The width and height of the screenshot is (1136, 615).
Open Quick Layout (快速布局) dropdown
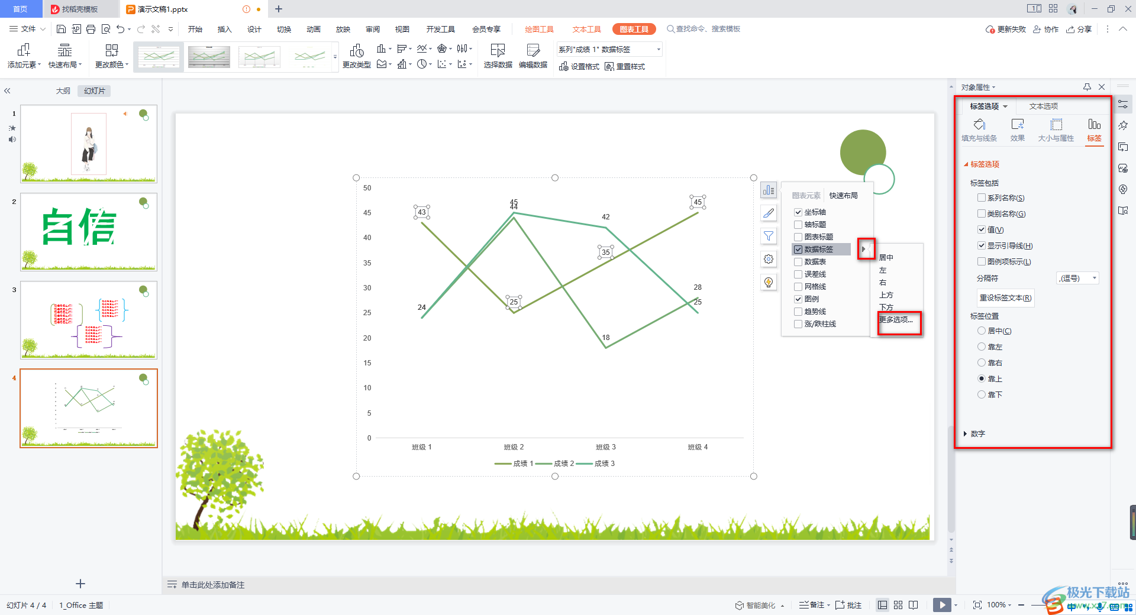65,57
